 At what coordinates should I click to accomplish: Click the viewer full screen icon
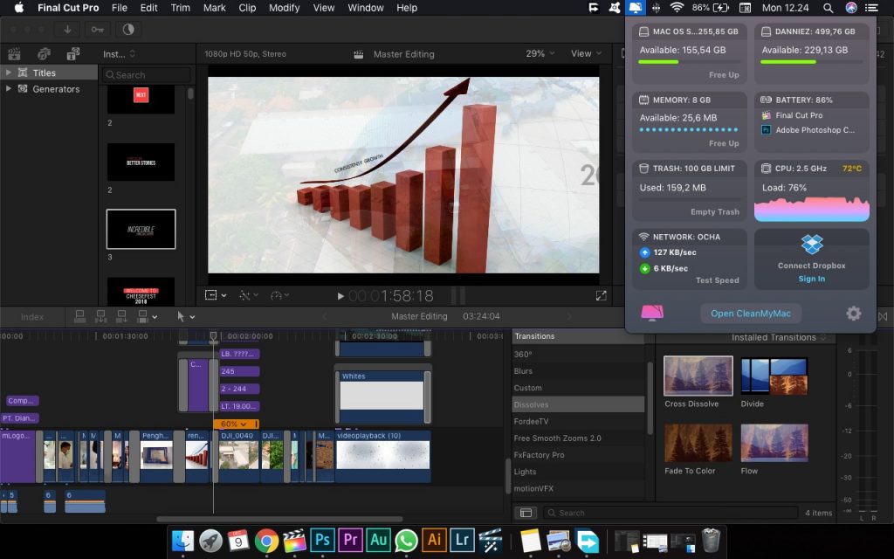pos(601,296)
